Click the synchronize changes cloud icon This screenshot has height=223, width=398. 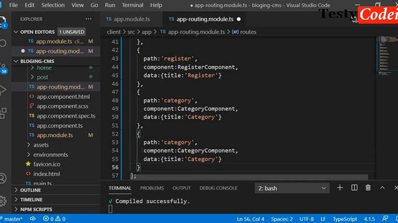[x=33, y=219]
